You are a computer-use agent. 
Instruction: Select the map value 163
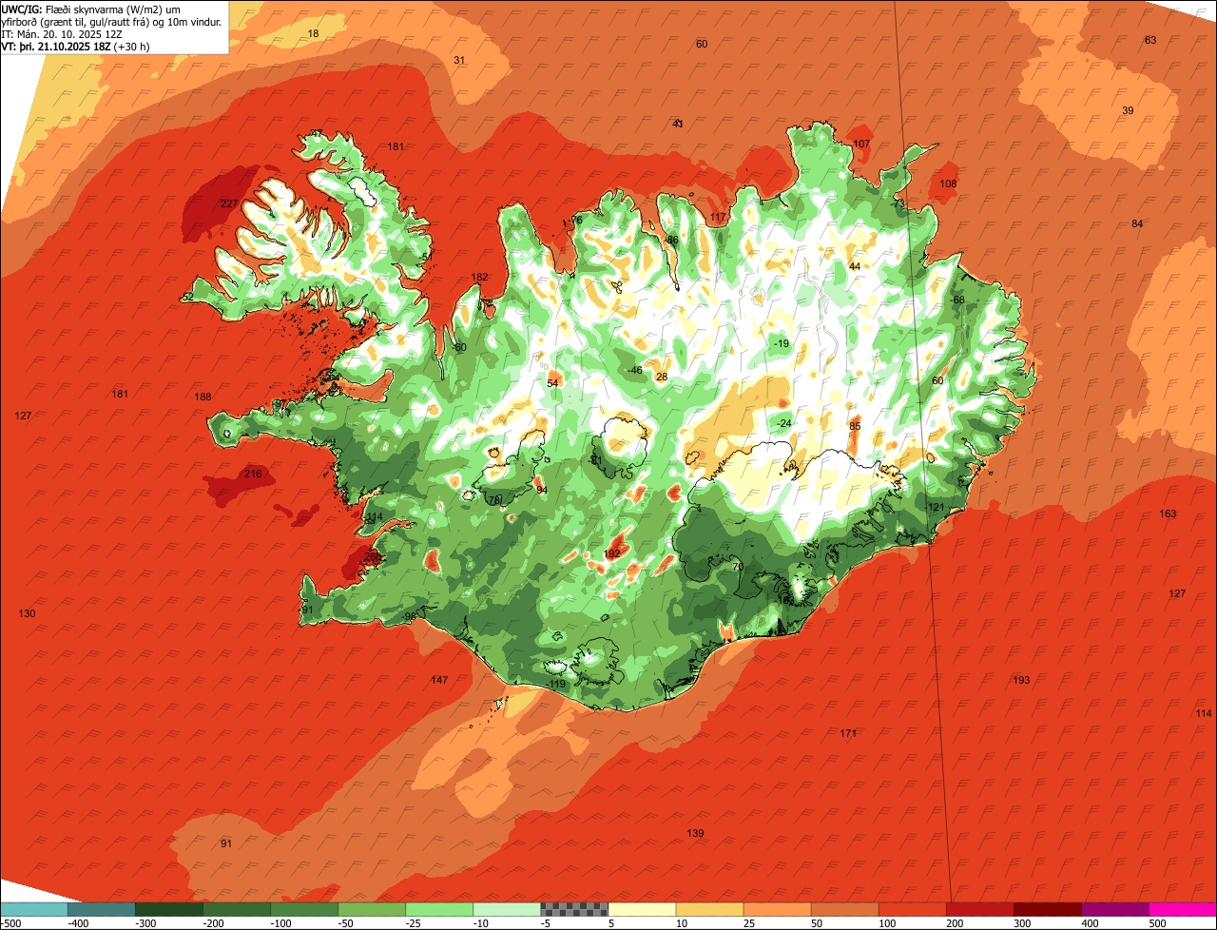click(x=1168, y=513)
